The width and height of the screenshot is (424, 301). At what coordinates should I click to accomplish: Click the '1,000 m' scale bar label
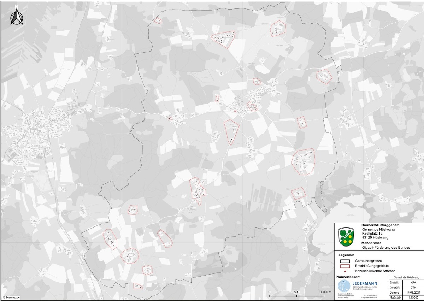click(325, 292)
